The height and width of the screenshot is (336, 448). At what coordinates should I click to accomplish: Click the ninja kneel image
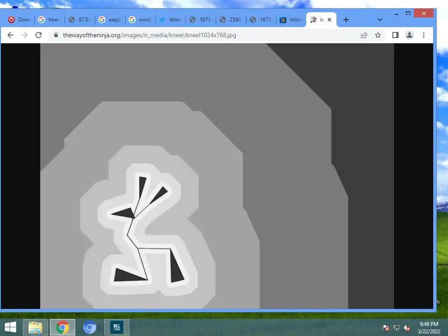pyautogui.click(x=217, y=176)
